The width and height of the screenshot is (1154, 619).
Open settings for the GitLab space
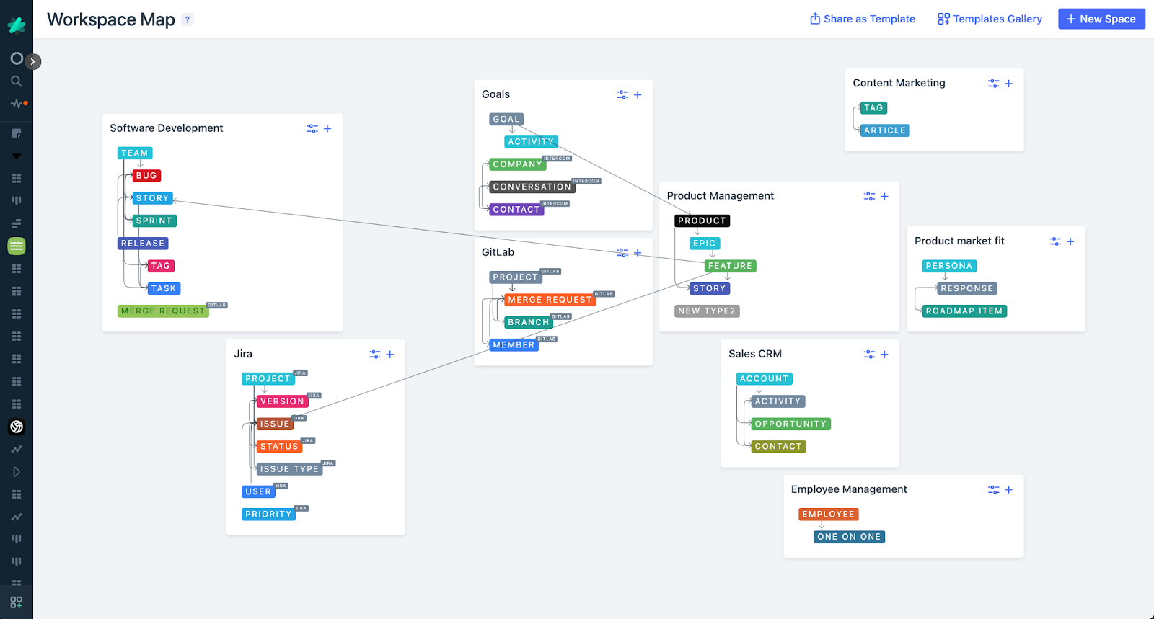[622, 253]
